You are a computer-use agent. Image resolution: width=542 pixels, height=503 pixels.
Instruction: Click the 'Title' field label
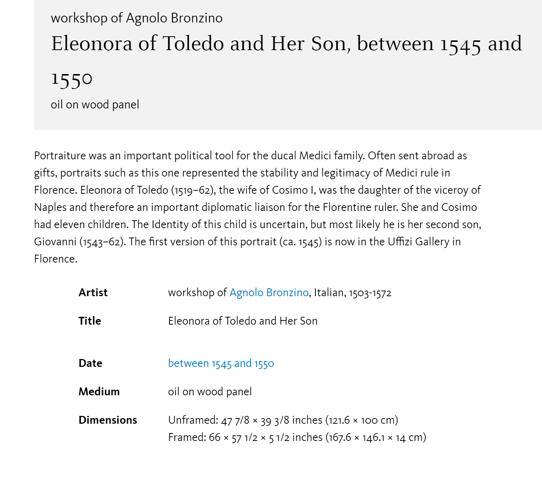tap(90, 321)
